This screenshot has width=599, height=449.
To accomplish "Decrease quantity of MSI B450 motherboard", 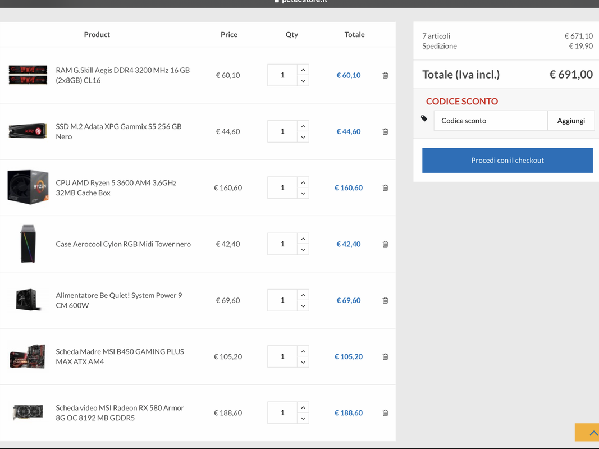I will pyautogui.click(x=303, y=362).
